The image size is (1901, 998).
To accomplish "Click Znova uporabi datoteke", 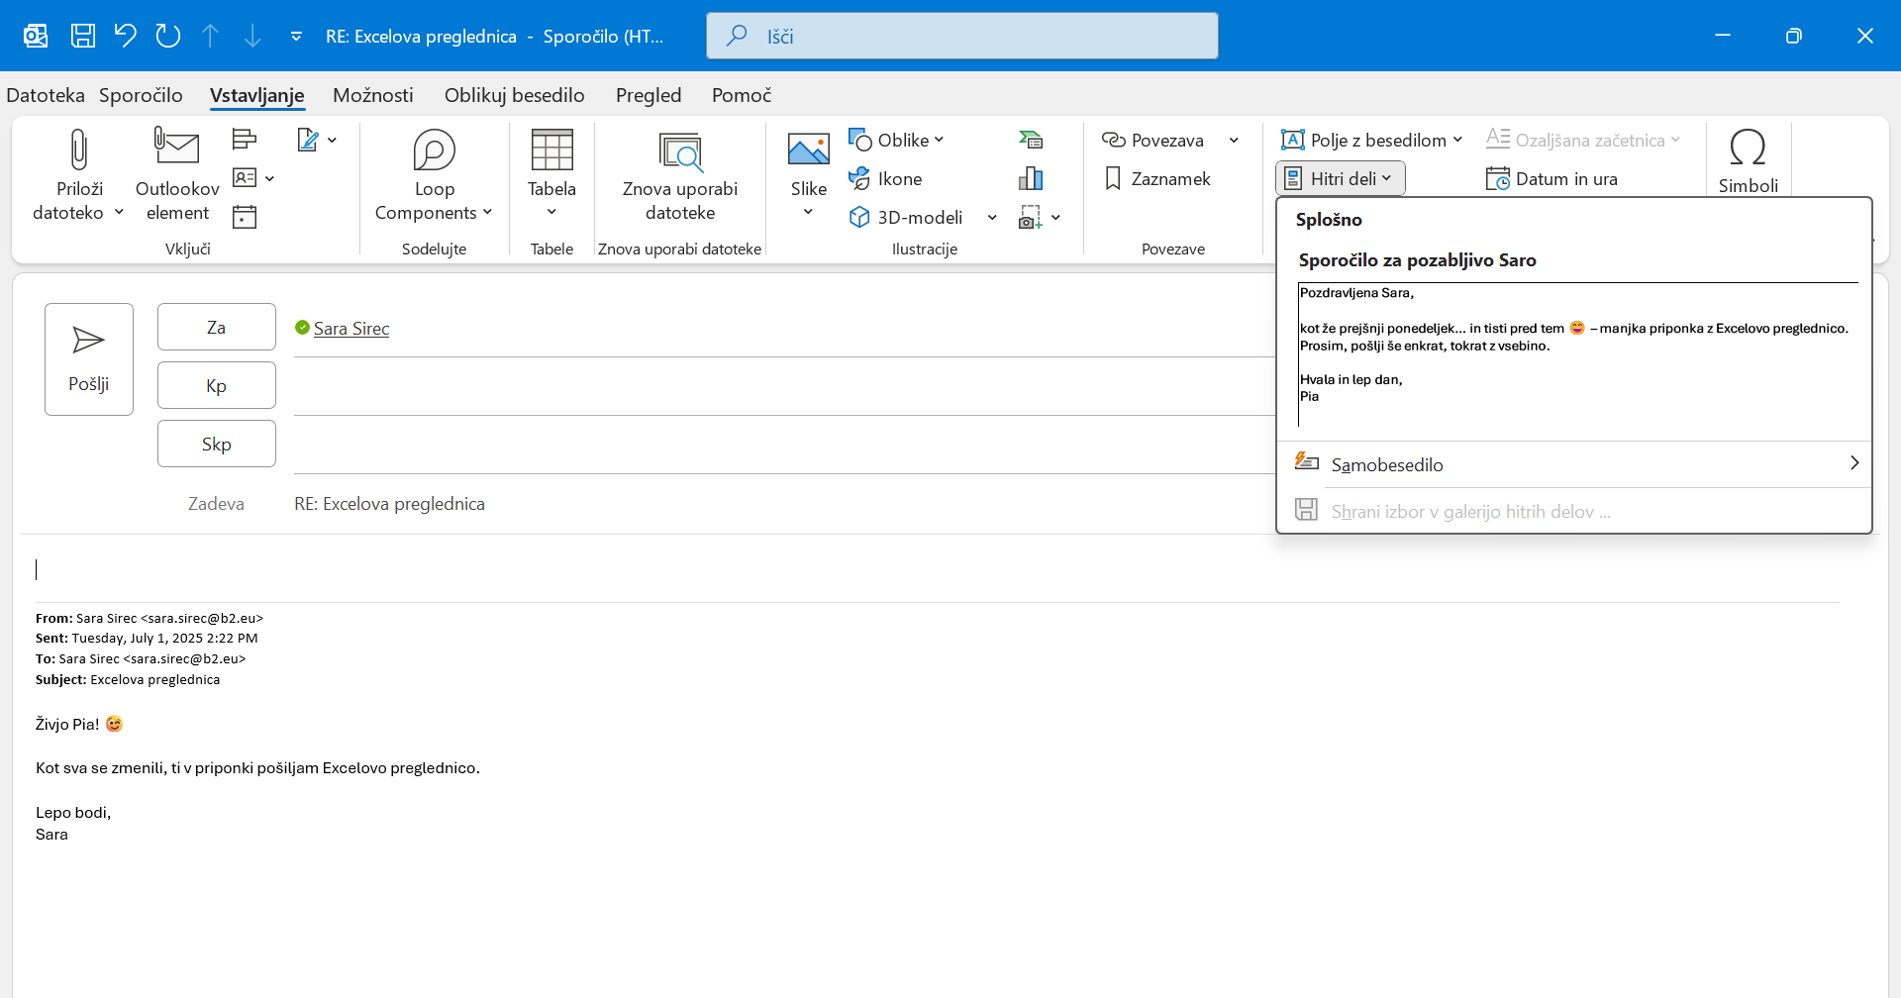I will [680, 175].
